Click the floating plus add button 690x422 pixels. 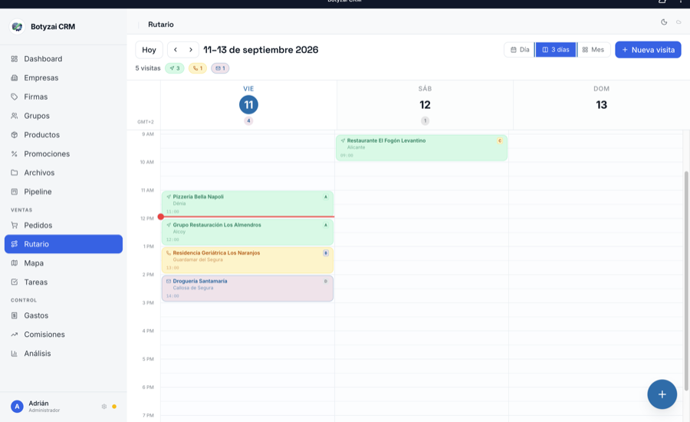click(662, 394)
